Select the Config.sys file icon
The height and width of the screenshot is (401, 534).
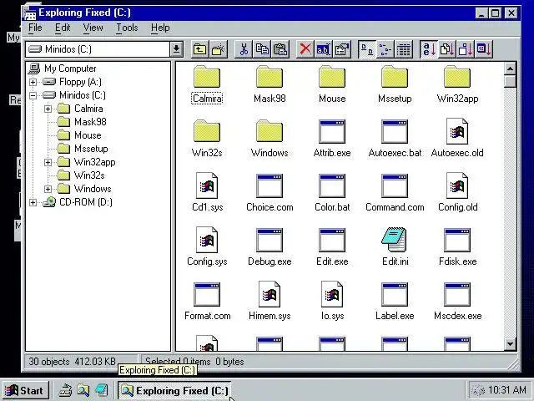(207, 240)
